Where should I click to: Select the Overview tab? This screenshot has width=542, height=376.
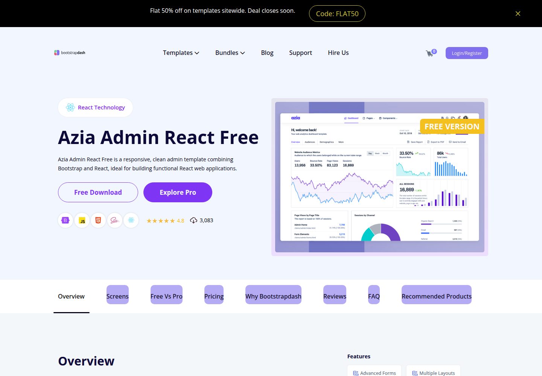pos(71,296)
